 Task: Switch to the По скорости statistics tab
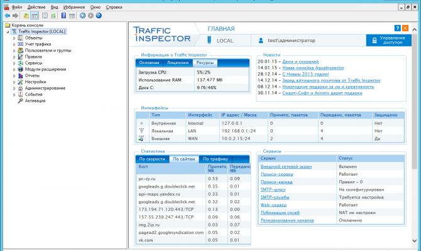point(152,159)
